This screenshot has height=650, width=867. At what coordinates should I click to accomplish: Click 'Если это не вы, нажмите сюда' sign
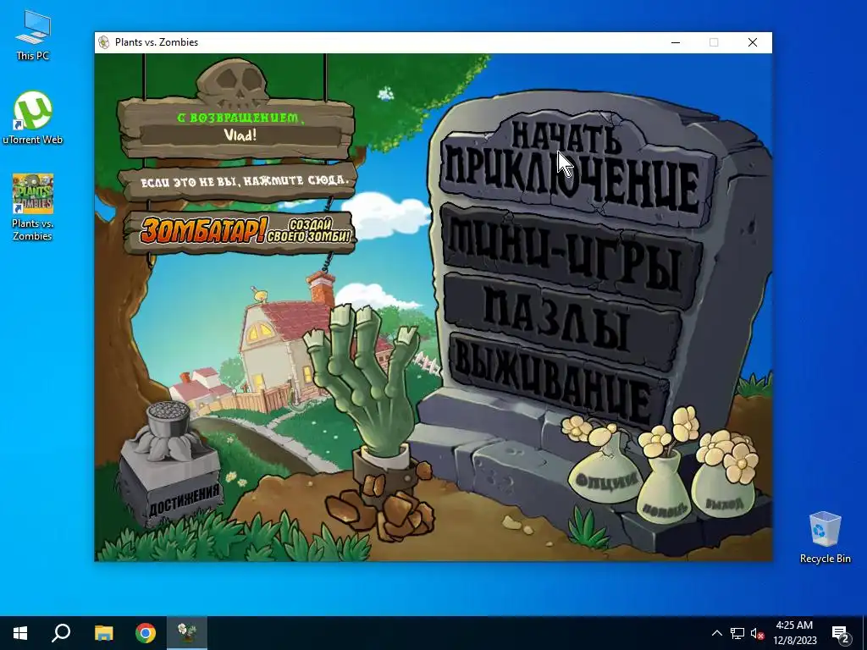(x=239, y=181)
